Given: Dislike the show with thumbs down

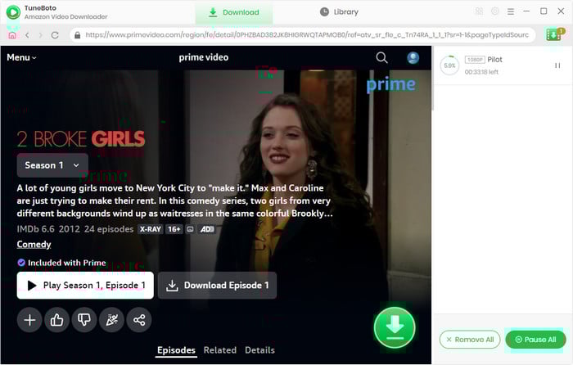Looking at the screenshot, I should tap(84, 320).
